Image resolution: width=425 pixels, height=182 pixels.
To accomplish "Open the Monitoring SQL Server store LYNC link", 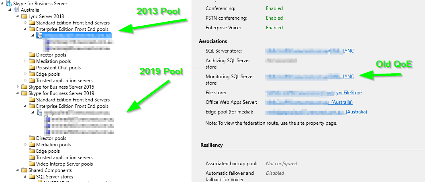I will 348,76.
